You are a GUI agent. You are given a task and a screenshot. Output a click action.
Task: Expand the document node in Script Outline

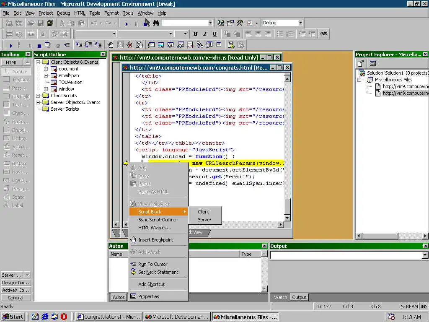pos(46,69)
